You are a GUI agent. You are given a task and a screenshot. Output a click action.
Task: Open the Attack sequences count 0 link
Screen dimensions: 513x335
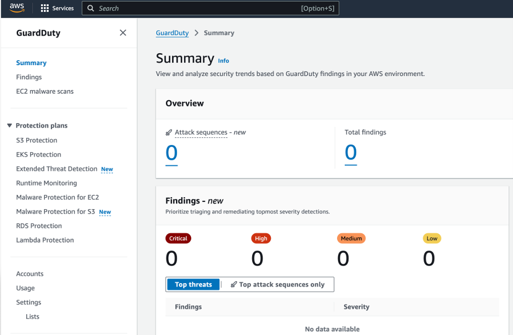point(172,153)
